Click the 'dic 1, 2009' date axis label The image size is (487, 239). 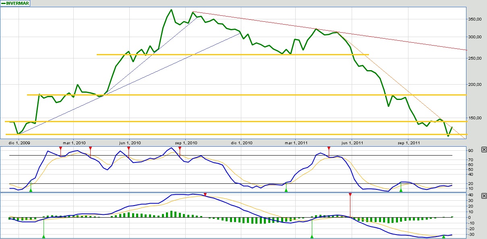[x=20, y=143]
